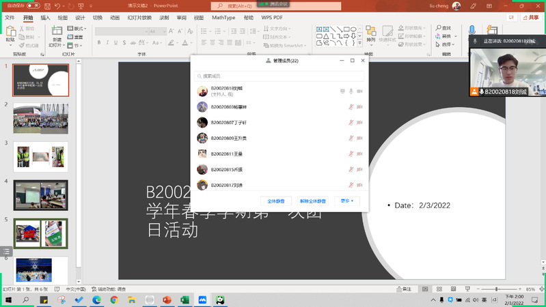
Task: Open PowerPoint from the Windows taskbar
Action: pos(167,299)
